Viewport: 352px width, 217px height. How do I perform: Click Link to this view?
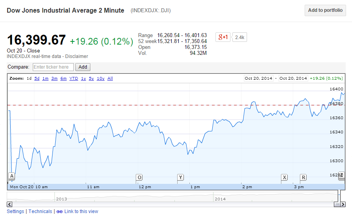click(81, 211)
